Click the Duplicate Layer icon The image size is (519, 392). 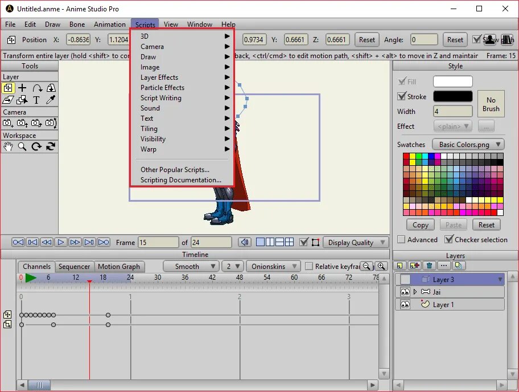[414, 266]
